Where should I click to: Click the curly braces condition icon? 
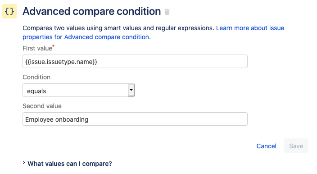coord(9,11)
